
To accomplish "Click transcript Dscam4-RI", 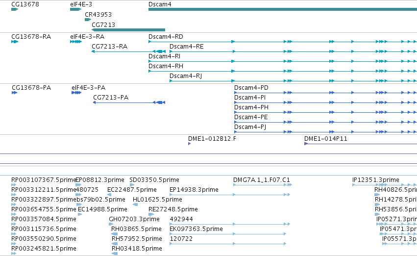I will point(164,56).
